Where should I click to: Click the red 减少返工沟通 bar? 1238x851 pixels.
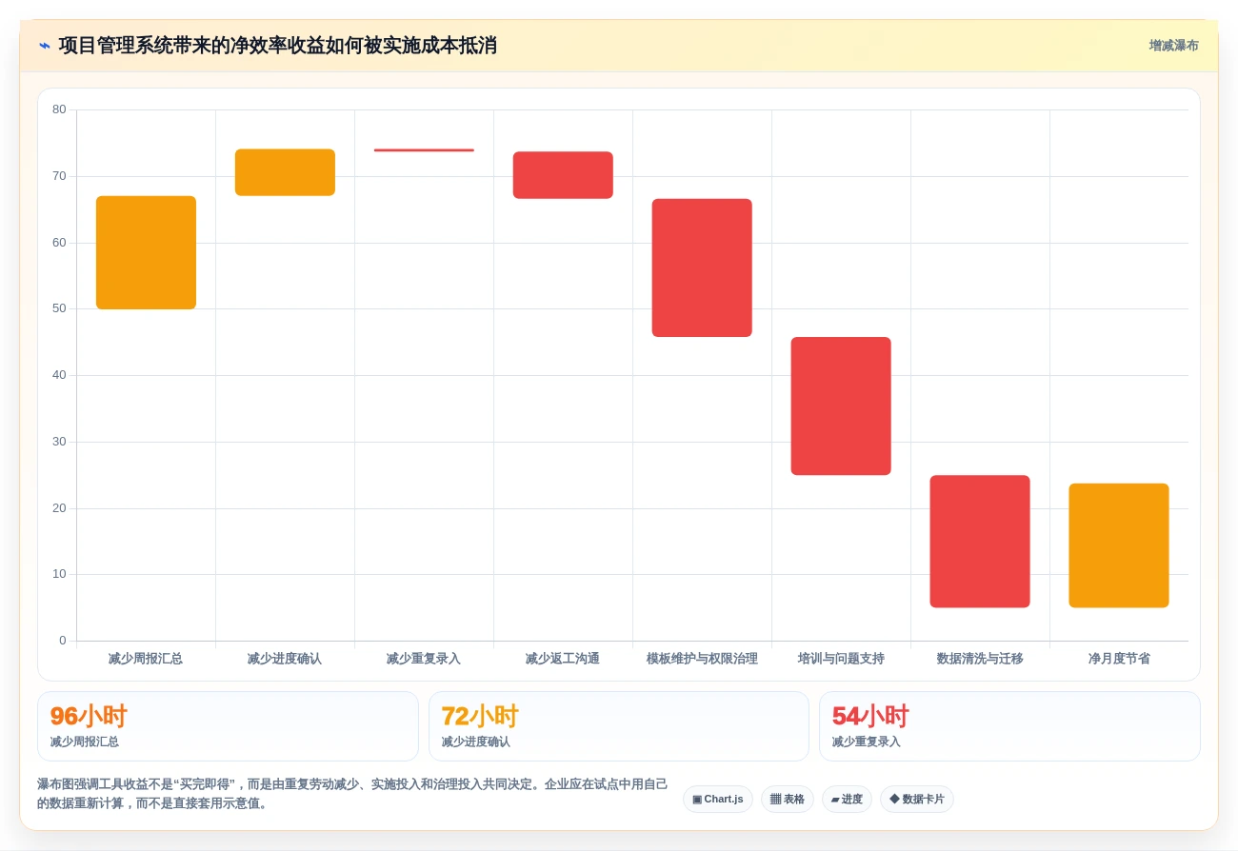click(x=563, y=175)
